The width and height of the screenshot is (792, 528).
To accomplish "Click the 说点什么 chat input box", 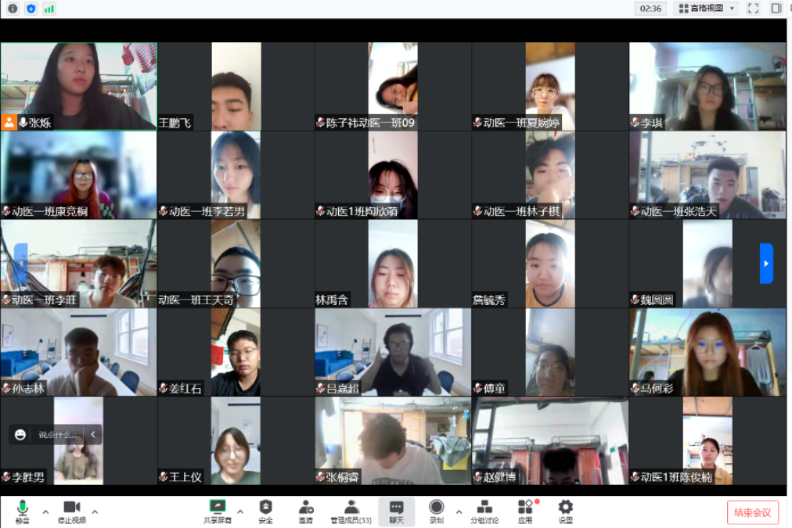I will (59, 435).
